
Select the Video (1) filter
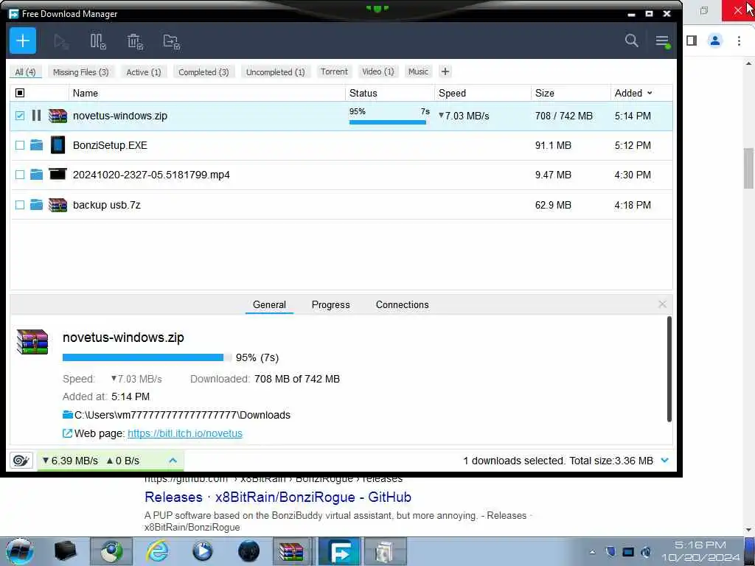pos(378,71)
